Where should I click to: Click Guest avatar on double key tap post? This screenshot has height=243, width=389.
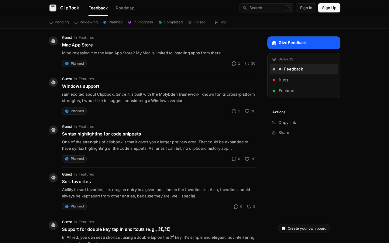click(53, 225)
